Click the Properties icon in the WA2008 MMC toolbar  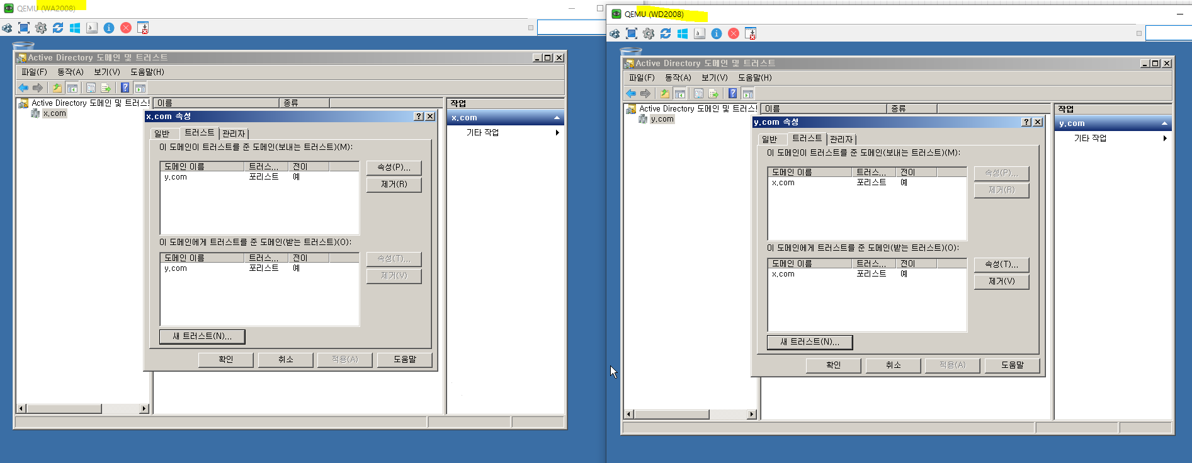91,88
